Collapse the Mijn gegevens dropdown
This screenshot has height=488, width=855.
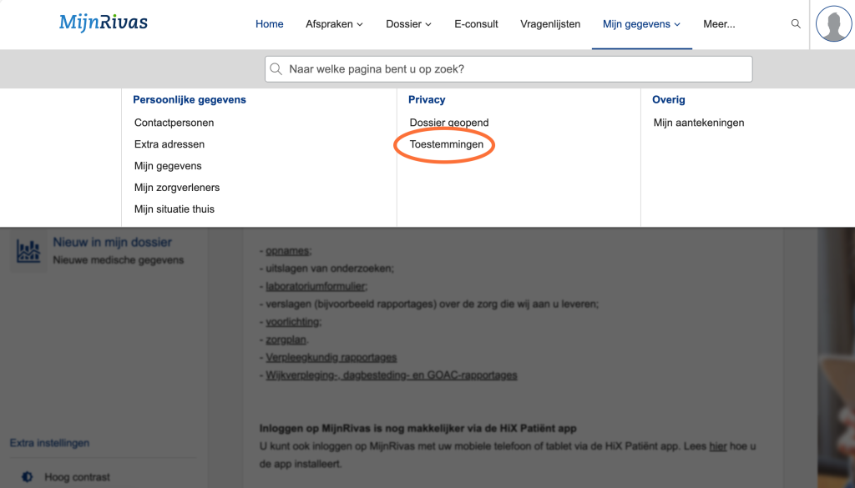(641, 24)
